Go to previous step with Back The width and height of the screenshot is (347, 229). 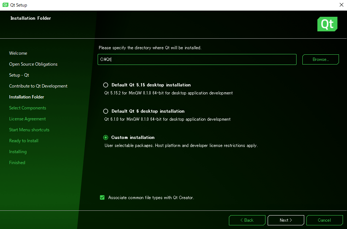click(247, 220)
